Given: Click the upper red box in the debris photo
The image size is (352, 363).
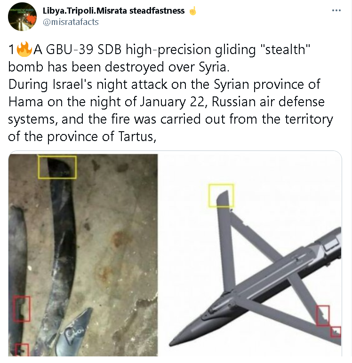Looking at the screenshot, I should (22, 308).
